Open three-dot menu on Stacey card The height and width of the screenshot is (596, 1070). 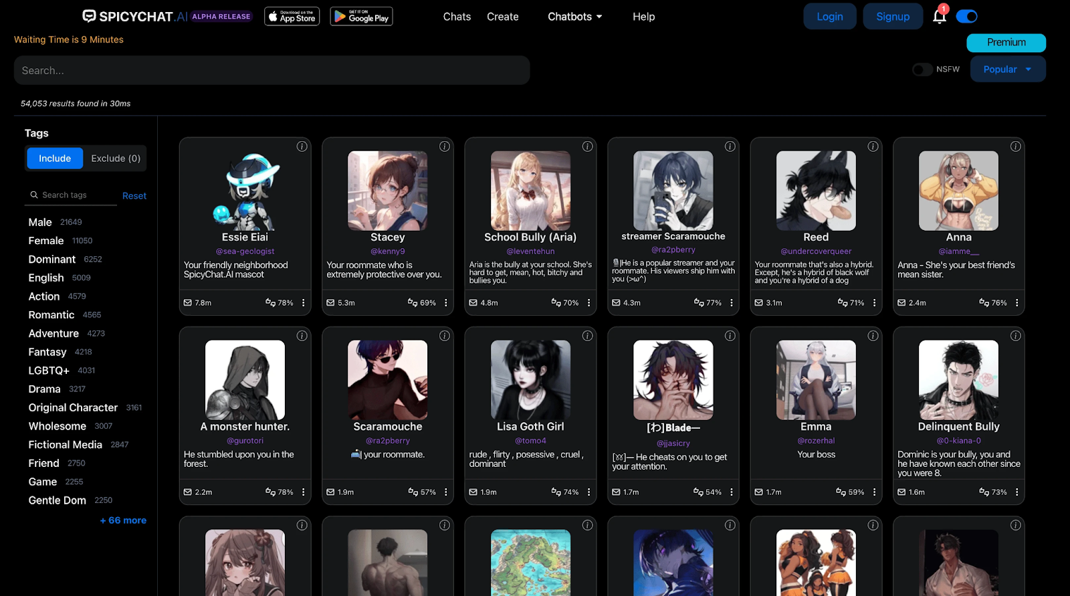446,303
